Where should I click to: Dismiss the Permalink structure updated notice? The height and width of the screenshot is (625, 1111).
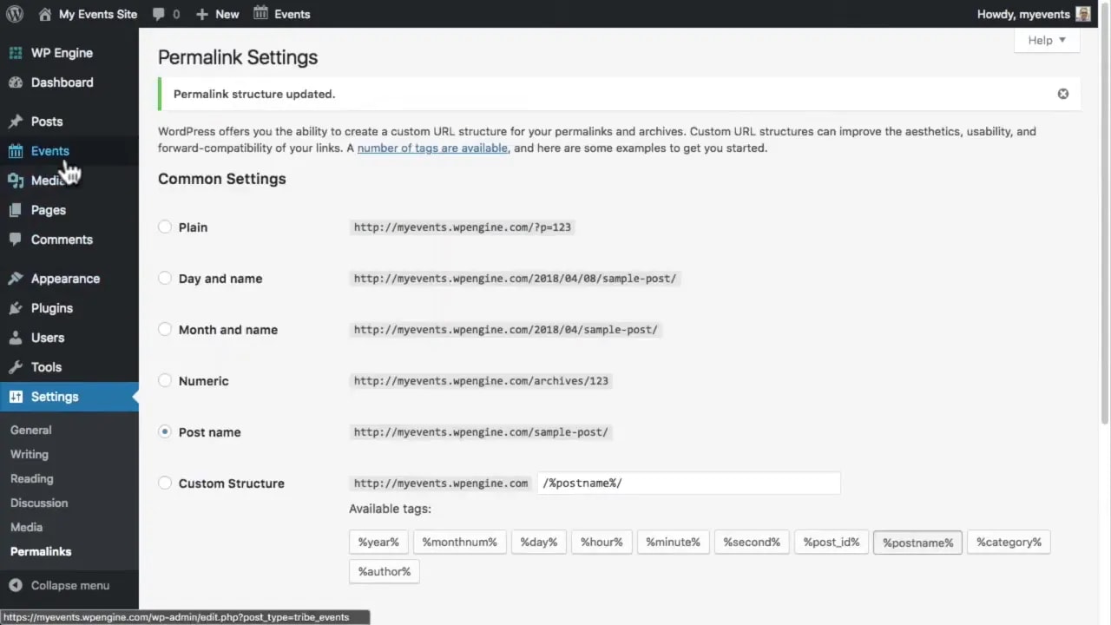1063,94
